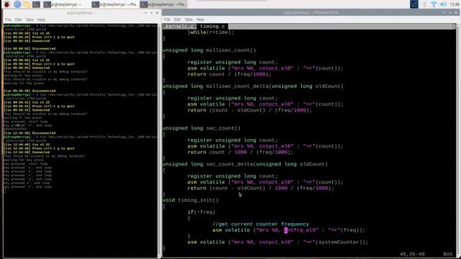Switch to the kernelc.c vim tab
The height and width of the screenshot is (259, 461).
click(179, 27)
